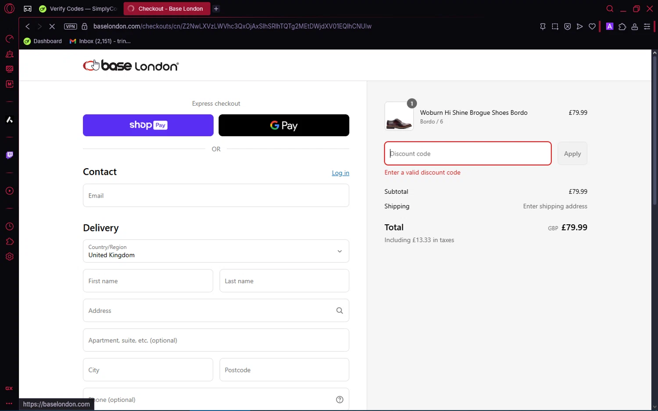This screenshot has height=411, width=658.
Task: Click the browser address bar URL
Action: pos(232,26)
